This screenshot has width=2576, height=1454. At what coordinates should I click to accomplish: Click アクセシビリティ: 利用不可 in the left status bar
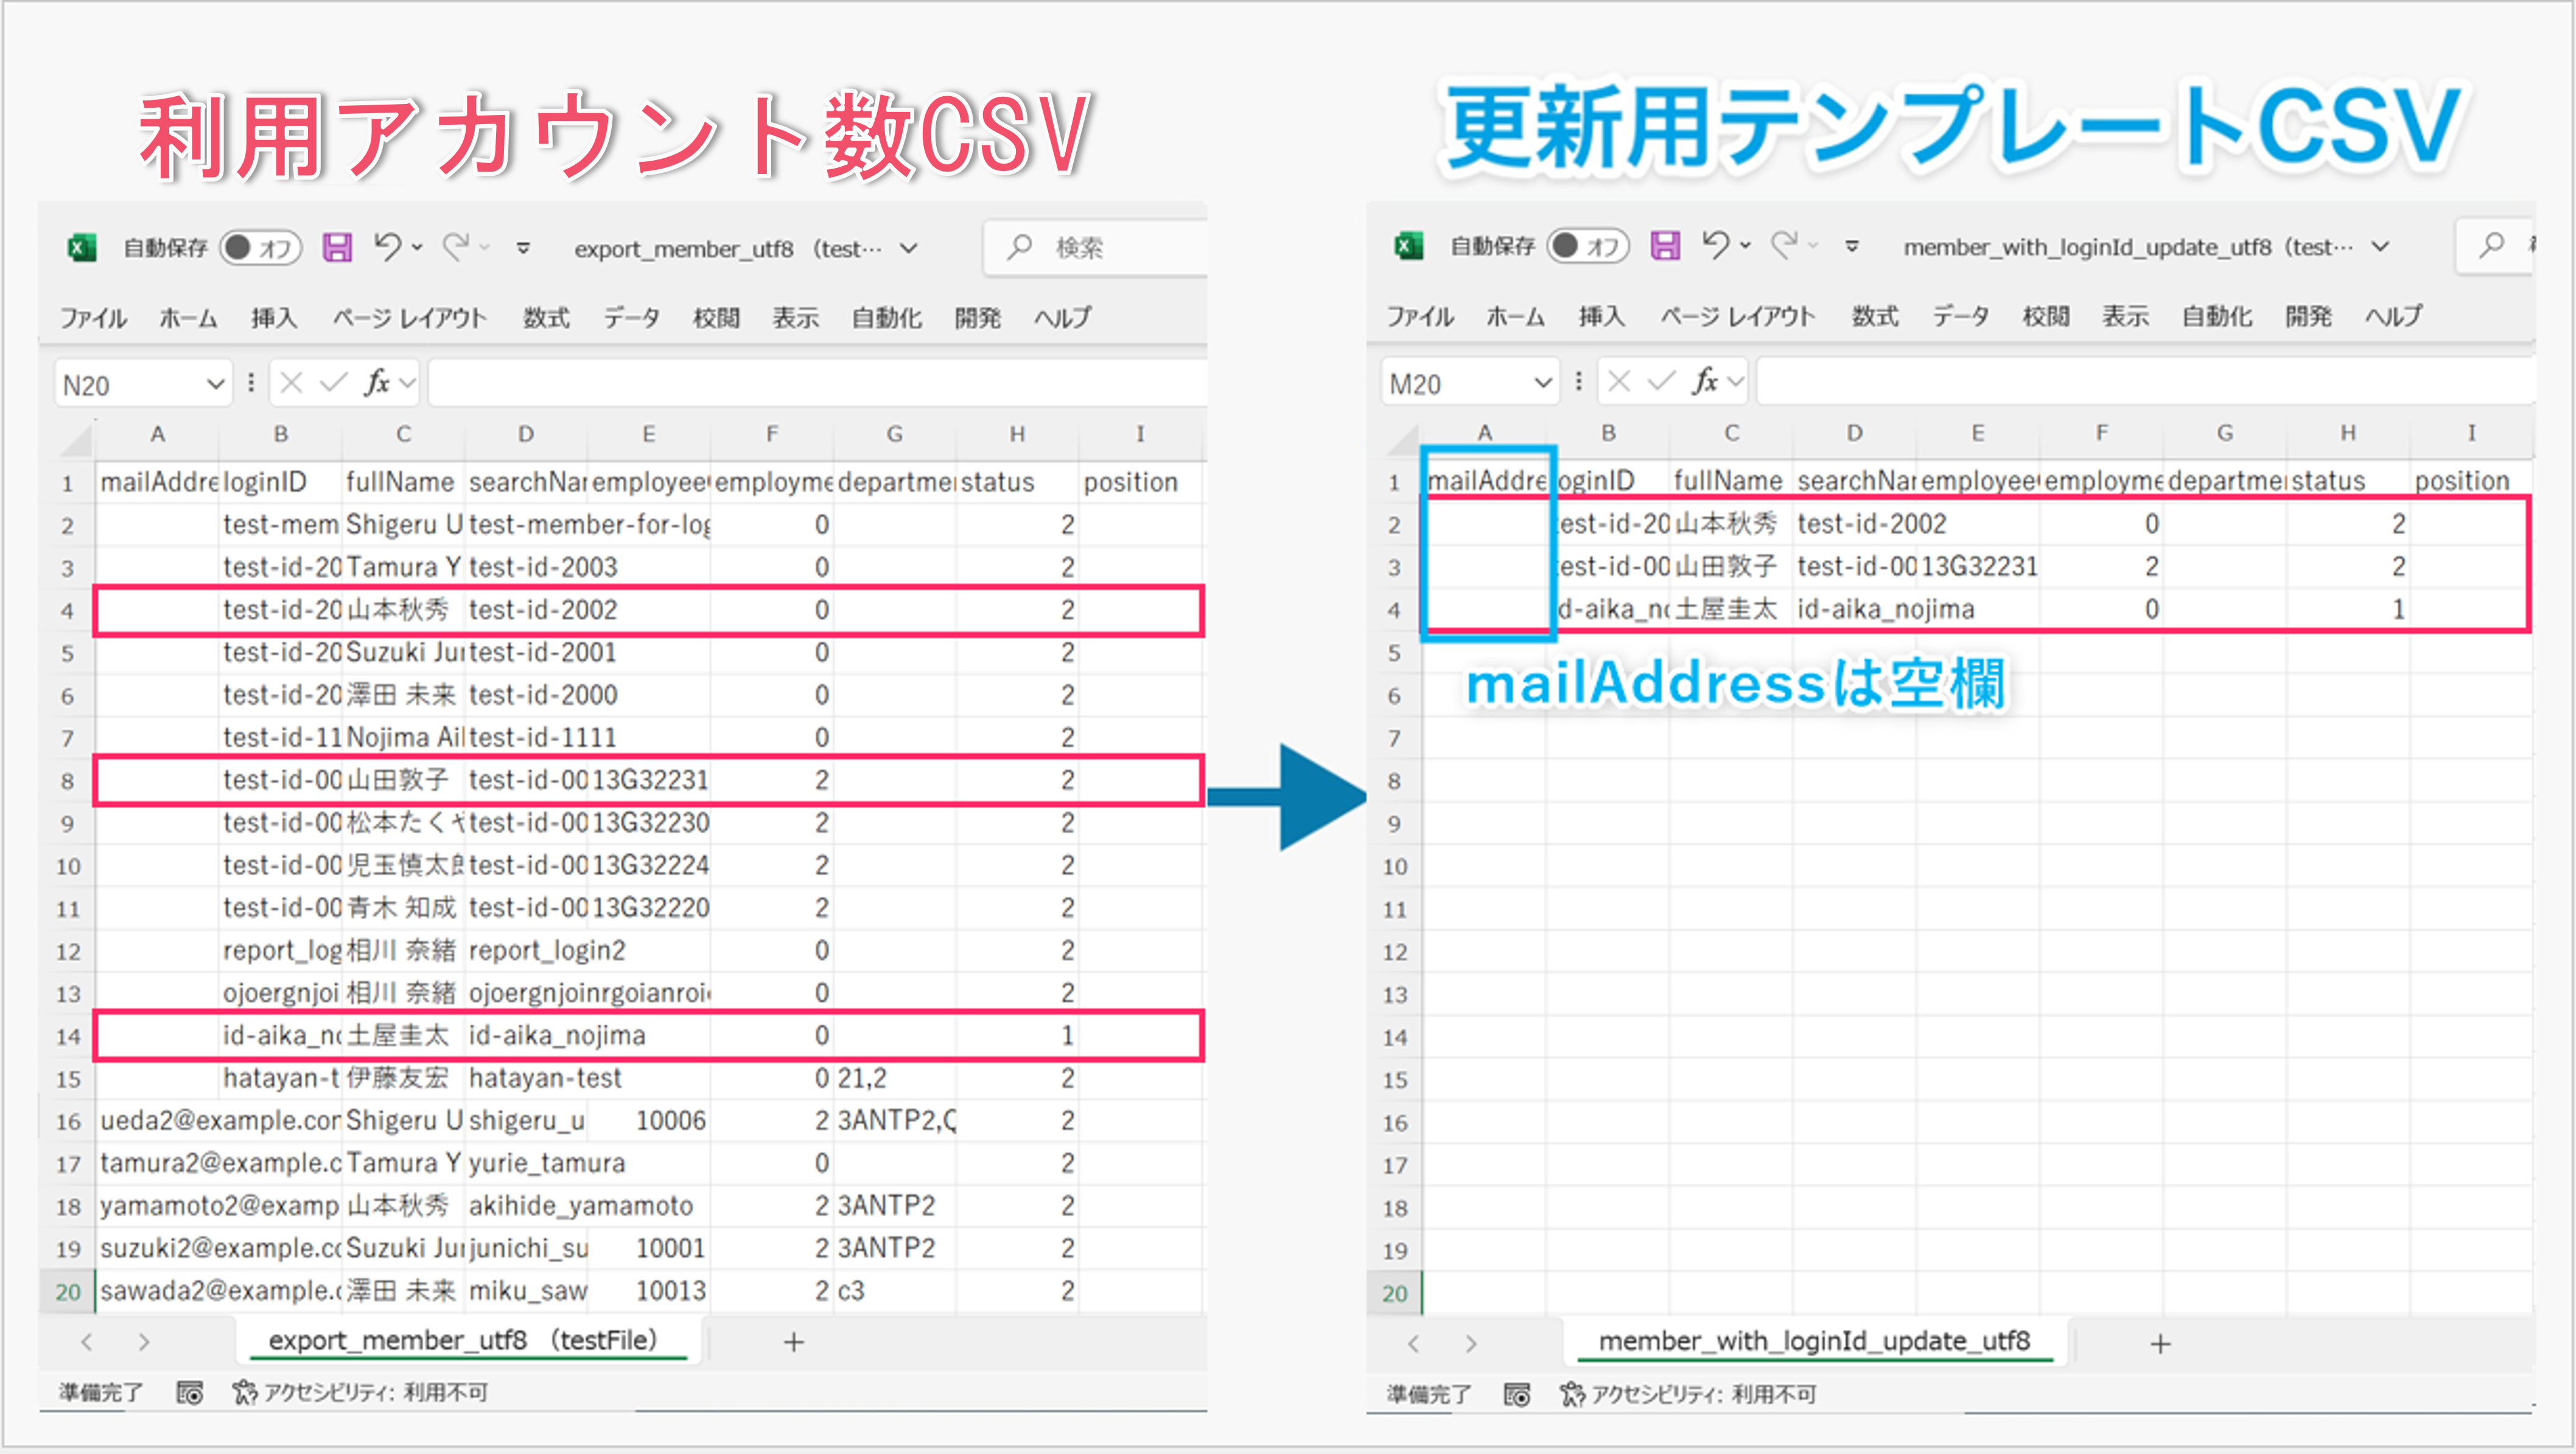pos(375,1393)
